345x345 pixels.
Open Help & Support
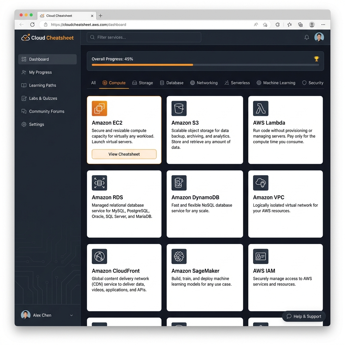pyautogui.click(x=304, y=316)
